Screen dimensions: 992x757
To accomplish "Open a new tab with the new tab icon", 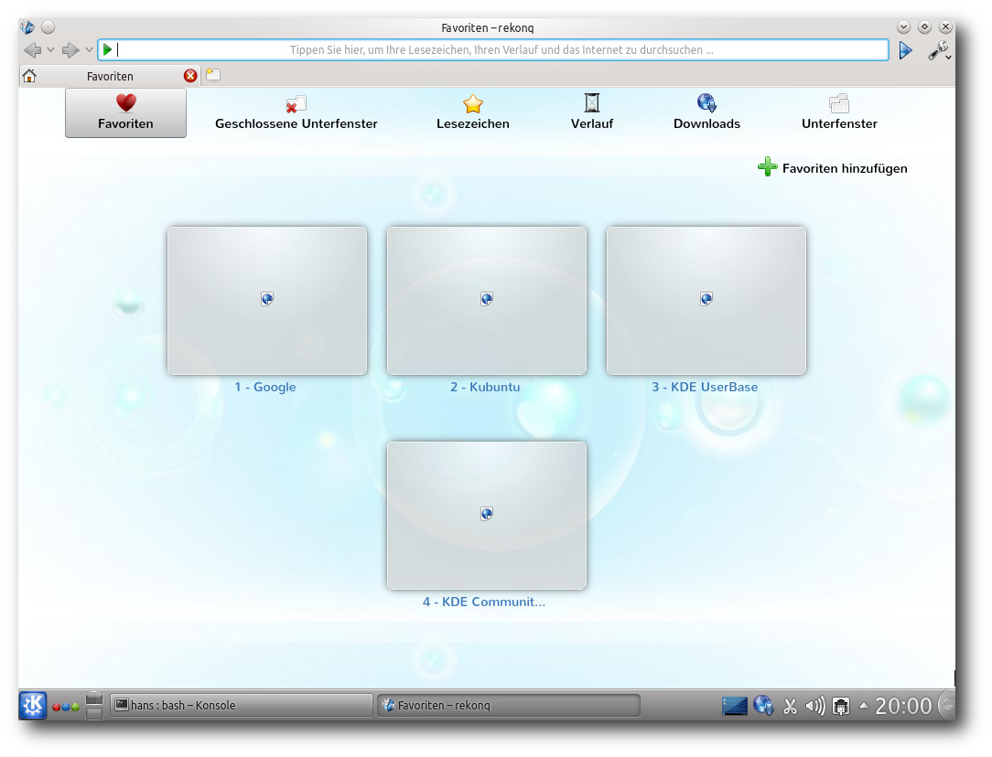I will (x=213, y=75).
